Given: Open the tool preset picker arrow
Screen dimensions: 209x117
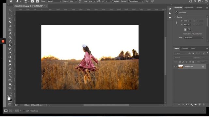Looking at the screenshot, I should pyautogui.click(x=20, y=1).
